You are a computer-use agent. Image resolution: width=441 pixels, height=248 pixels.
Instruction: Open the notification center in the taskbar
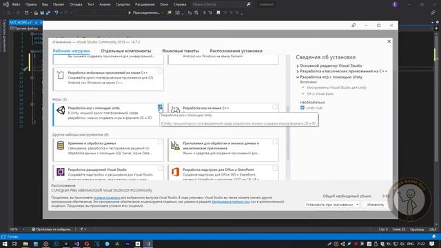432,244
